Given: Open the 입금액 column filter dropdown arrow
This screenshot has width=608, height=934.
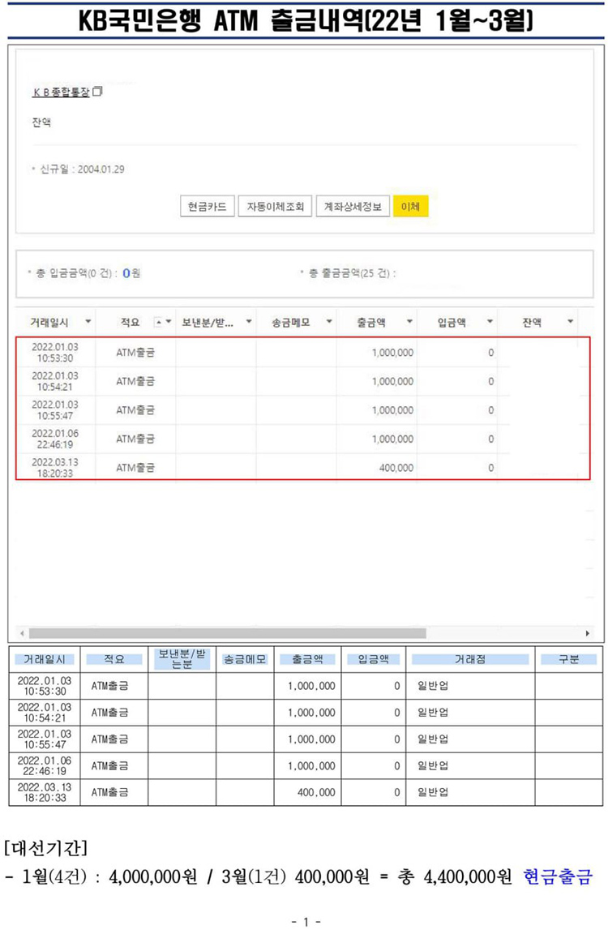Looking at the screenshot, I should point(490,322).
